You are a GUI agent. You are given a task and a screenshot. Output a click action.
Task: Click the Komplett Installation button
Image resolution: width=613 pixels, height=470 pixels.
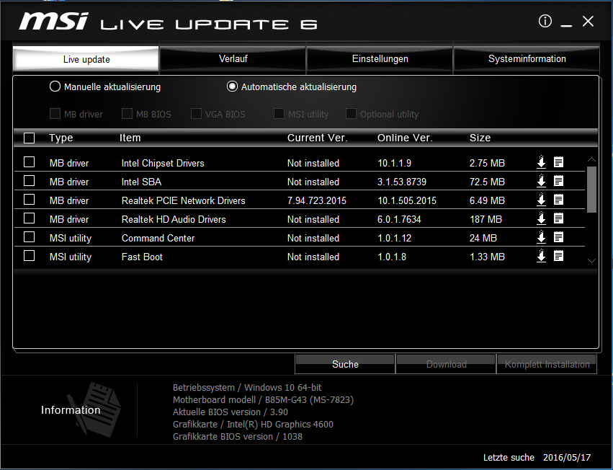pos(547,364)
